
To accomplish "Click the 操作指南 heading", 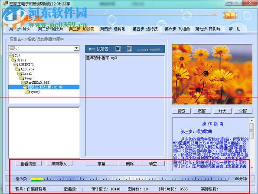I will 212,124.
